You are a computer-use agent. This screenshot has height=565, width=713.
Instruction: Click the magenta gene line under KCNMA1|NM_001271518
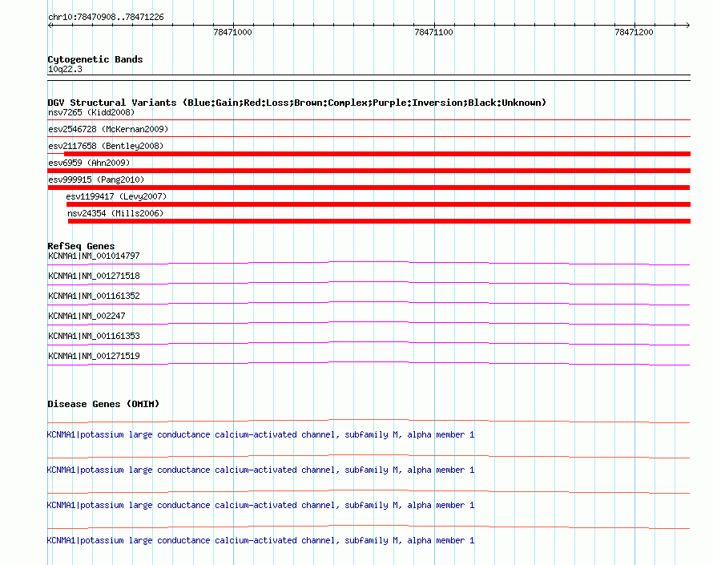point(369,283)
